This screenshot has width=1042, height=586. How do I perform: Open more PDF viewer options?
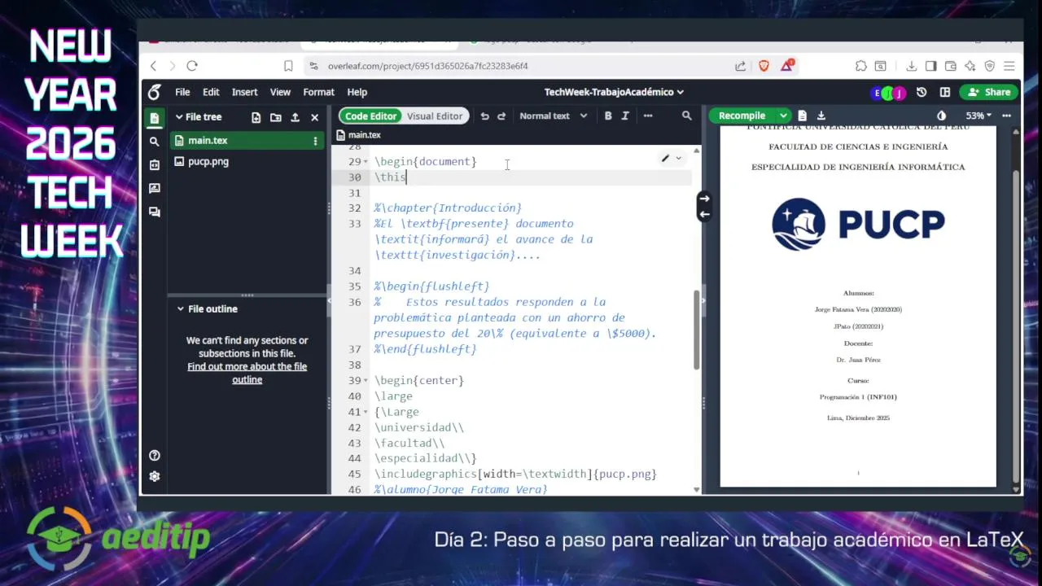pyautogui.click(x=1008, y=116)
